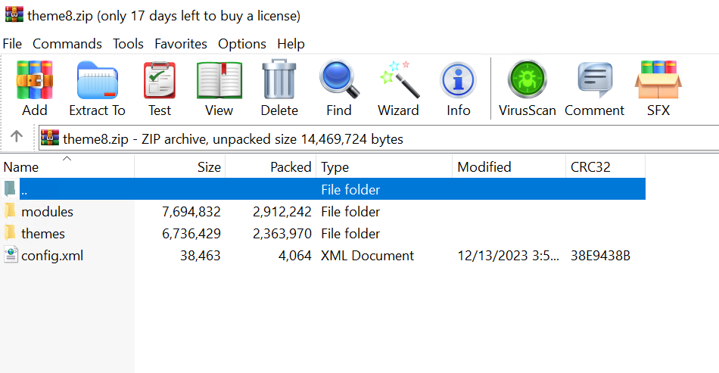Click the Add archive toolbar icon

click(x=34, y=88)
